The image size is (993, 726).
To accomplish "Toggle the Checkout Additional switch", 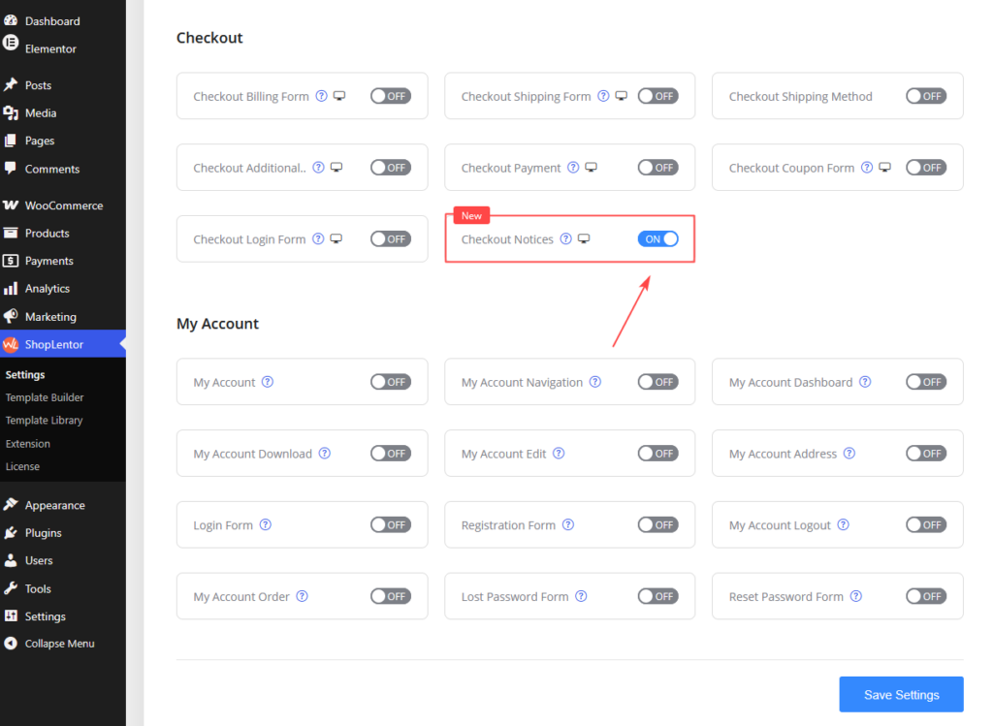I will [391, 168].
